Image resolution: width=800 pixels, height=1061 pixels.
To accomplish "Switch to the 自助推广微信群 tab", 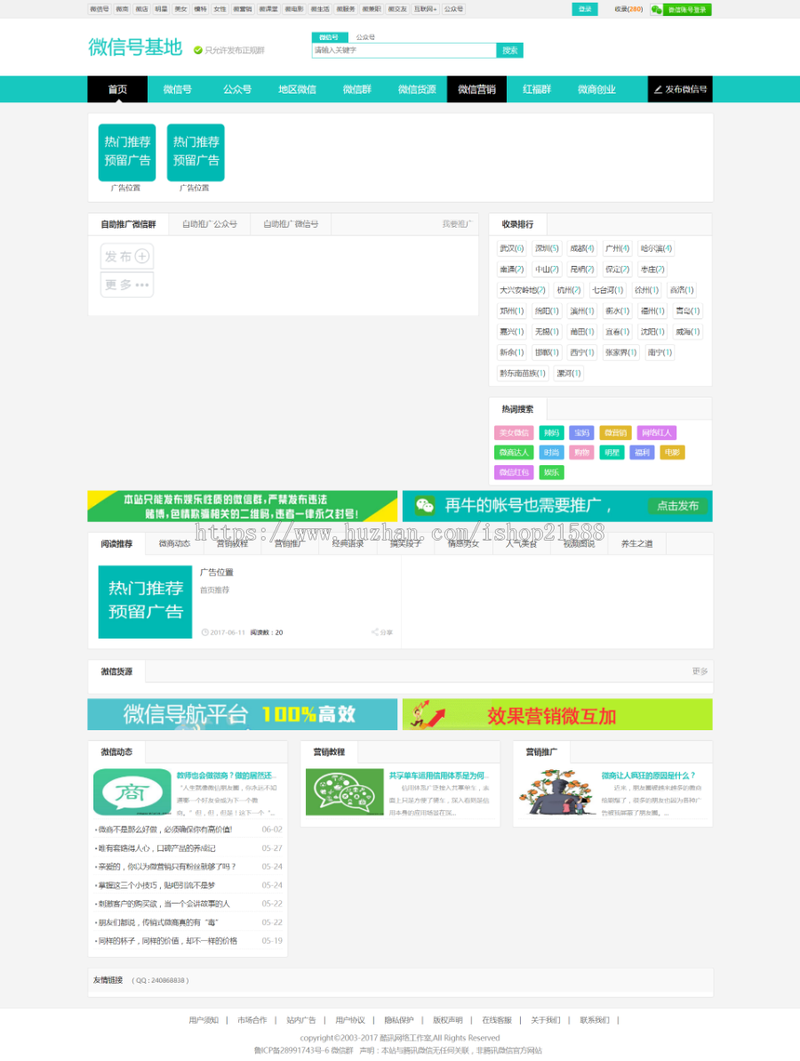I will click(x=129, y=224).
